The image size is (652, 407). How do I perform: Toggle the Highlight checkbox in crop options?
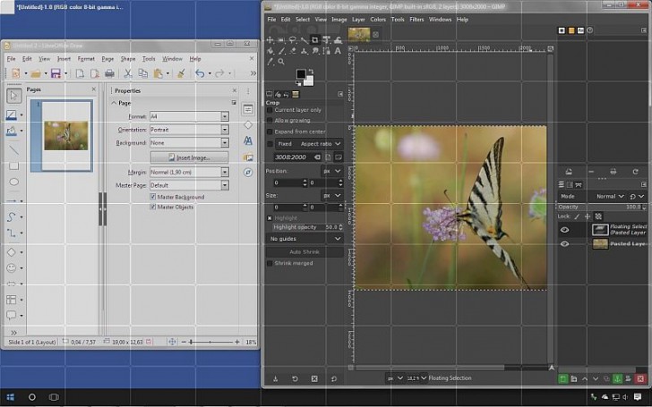pyautogui.click(x=270, y=218)
